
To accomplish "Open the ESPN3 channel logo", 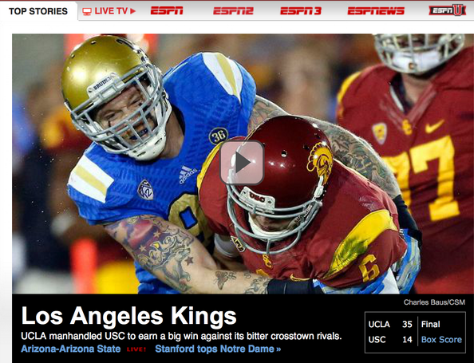I will click(301, 11).
